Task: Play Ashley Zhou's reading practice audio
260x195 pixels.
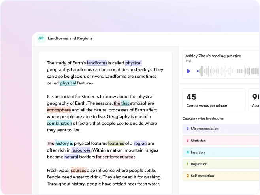Action: [188, 71]
